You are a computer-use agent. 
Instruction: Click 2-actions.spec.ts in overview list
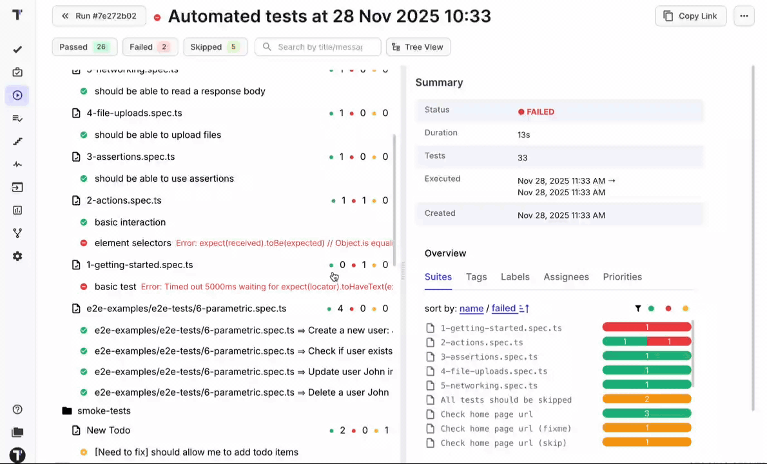click(482, 342)
